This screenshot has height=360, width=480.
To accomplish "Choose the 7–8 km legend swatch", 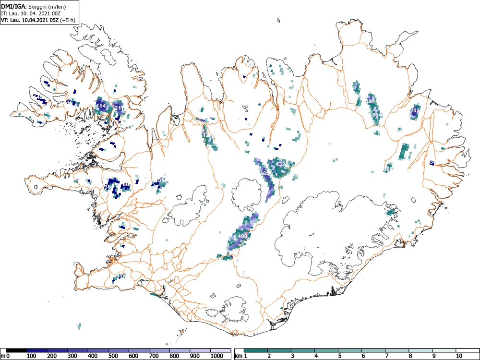I will point(397,350).
